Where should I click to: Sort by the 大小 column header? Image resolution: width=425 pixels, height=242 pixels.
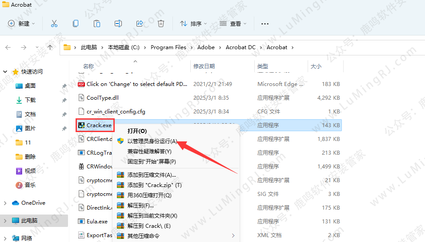(316, 66)
